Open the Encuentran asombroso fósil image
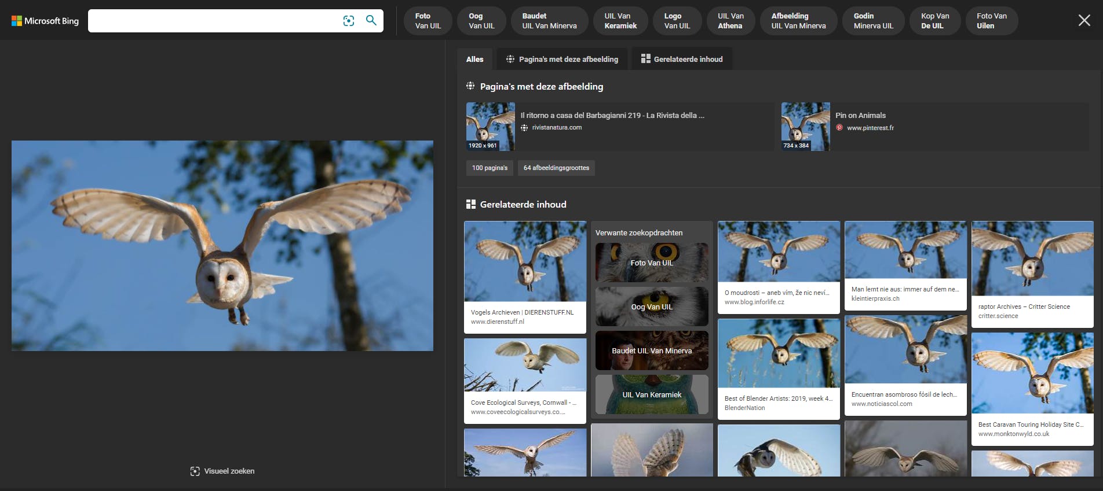1103x491 pixels. point(905,349)
